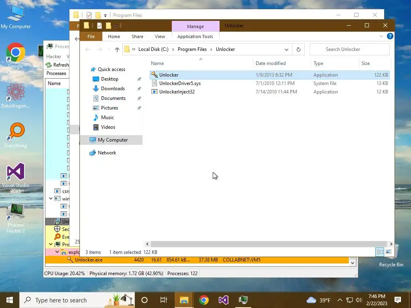411x308 pixels.
Task: Select Unlocker.exe process row
Action: pyautogui.click(x=197, y=260)
